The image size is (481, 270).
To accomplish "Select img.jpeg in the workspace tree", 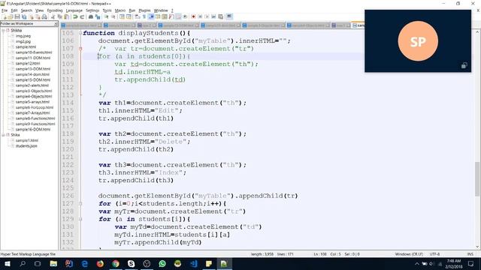I will pyautogui.click(x=23, y=36).
